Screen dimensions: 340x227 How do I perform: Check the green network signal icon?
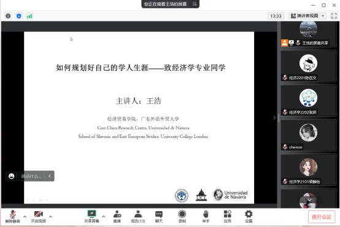29,16
